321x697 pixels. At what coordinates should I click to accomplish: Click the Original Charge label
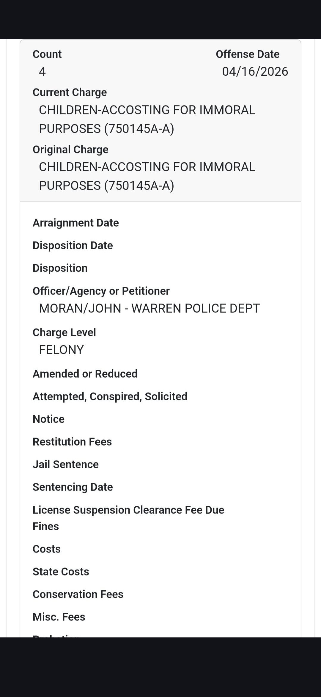(x=70, y=150)
